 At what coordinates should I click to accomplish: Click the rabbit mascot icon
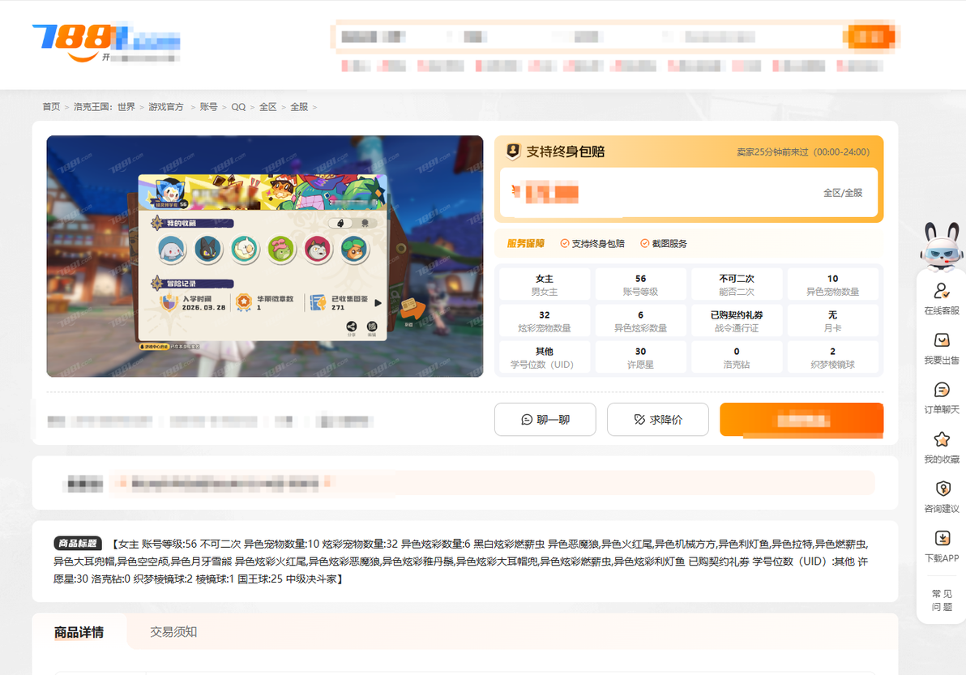[942, 247]
